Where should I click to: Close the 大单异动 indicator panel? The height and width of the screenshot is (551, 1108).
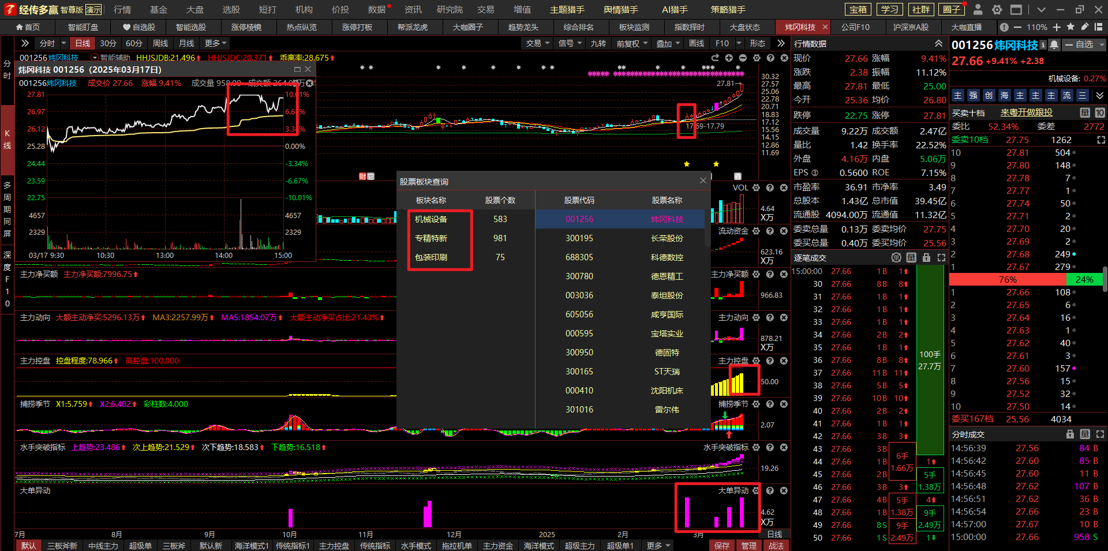pos(784,490)
